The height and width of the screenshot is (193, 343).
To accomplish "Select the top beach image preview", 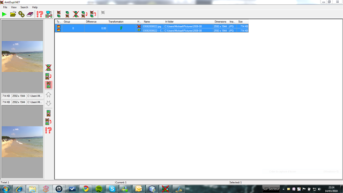I will pos(23,56).
